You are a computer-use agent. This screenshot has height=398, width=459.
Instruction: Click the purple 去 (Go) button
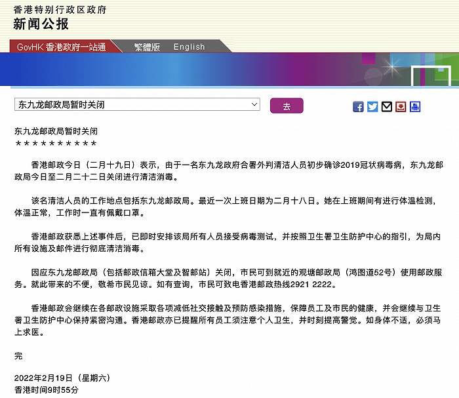click(x=287, y=106)
